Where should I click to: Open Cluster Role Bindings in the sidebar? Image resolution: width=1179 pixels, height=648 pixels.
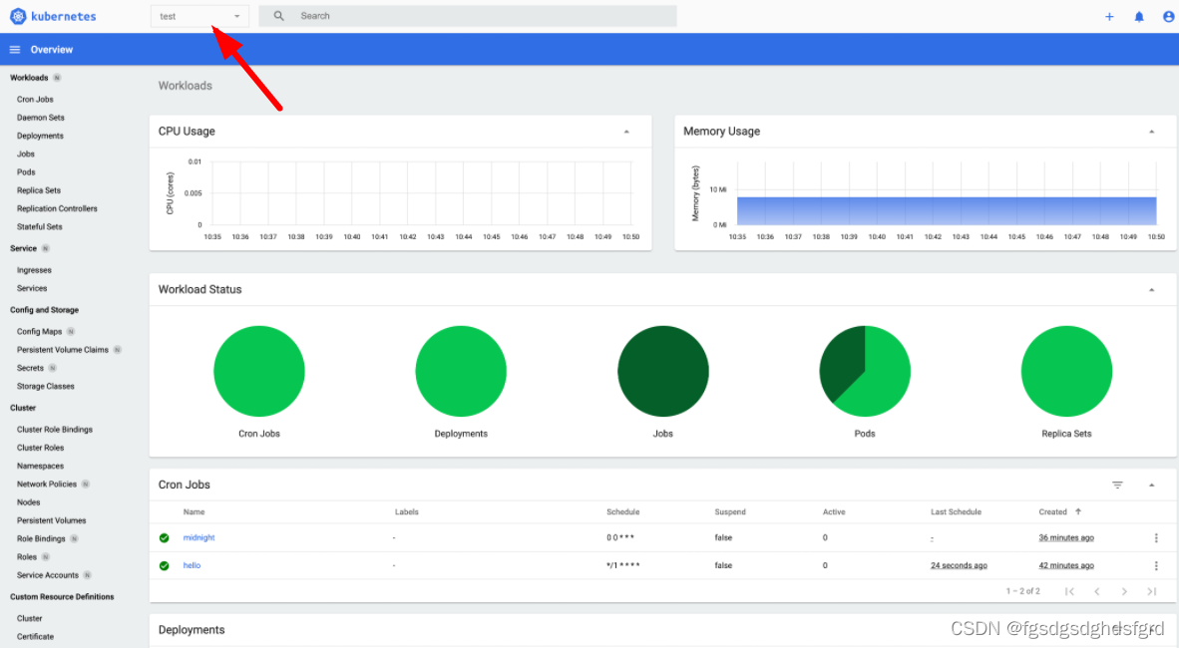point(55,430)
